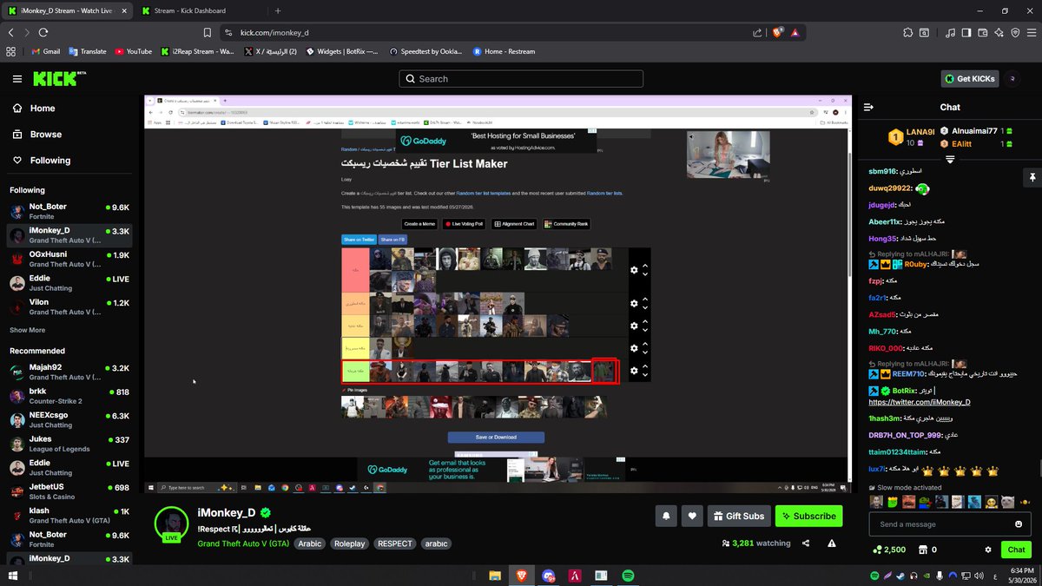Open Brave VPN shield icon
The image size is (1042, 586).
[x=1014, y=32]
